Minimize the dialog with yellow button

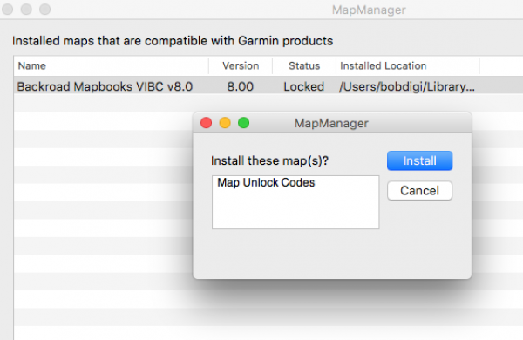click(x=225, y=123)
